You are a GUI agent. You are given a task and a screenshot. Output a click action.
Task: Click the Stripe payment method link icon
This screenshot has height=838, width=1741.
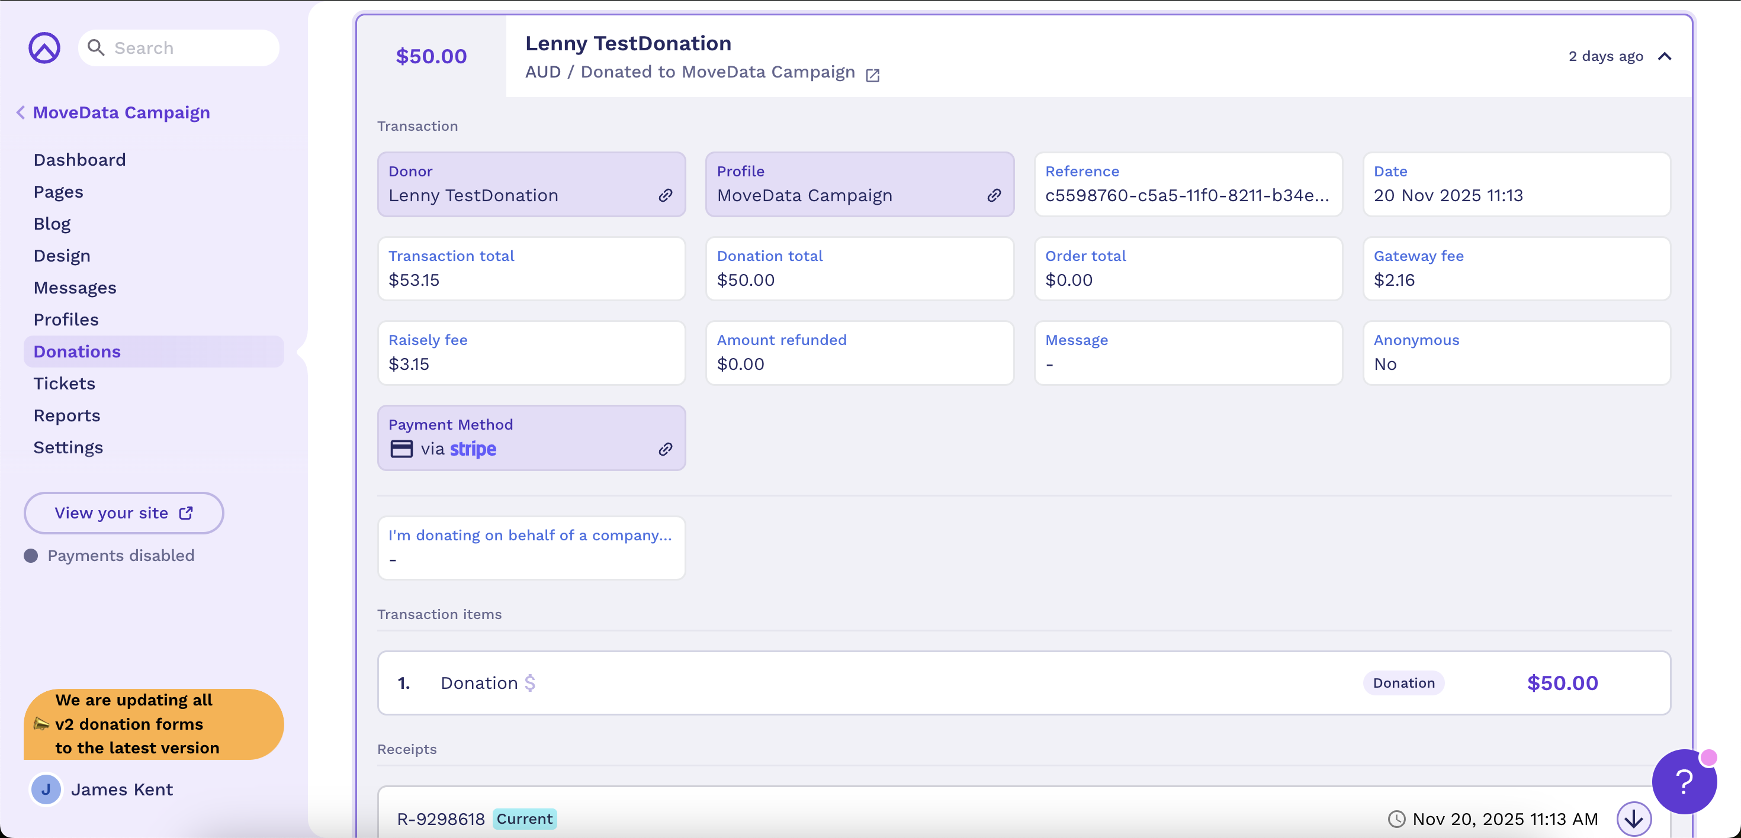coord(666,449)
